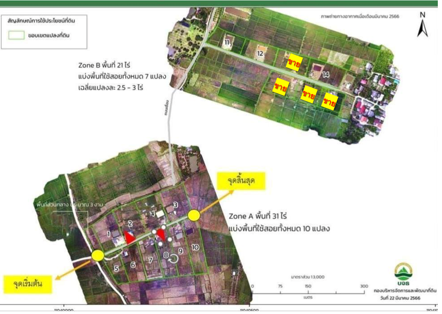Viewport: 442px width, 314px height.
Task: Click plot number 1 in Zone A
Action: pos(109,234)
